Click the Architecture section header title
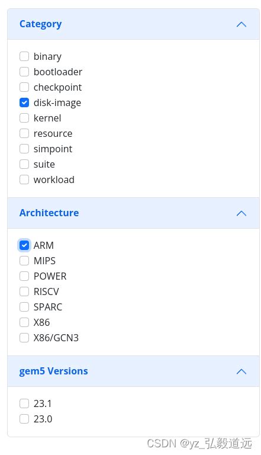The height and width of the screenshot is (455, 261). tap(49, 213)
